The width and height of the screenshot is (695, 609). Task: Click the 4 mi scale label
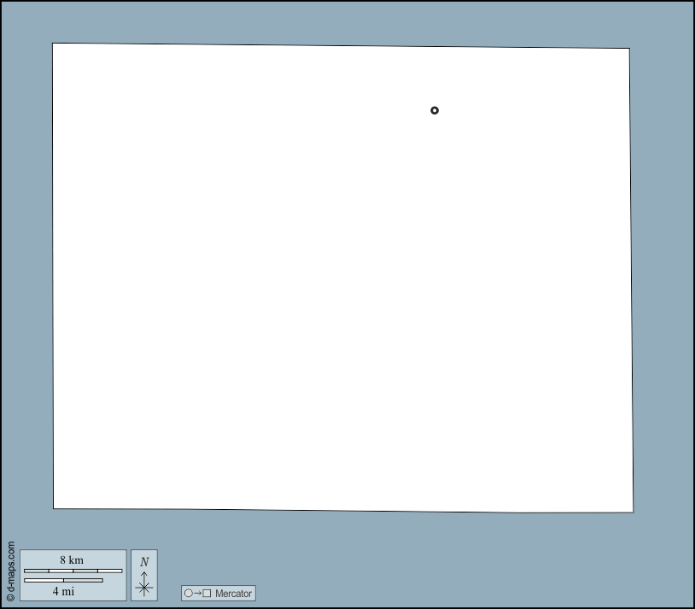pos(63,591)
